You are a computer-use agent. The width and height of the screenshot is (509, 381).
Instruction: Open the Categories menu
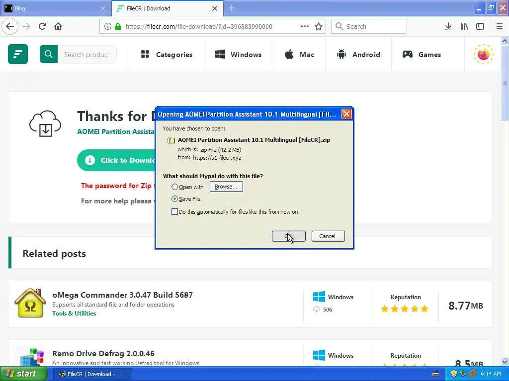point(167,55)
